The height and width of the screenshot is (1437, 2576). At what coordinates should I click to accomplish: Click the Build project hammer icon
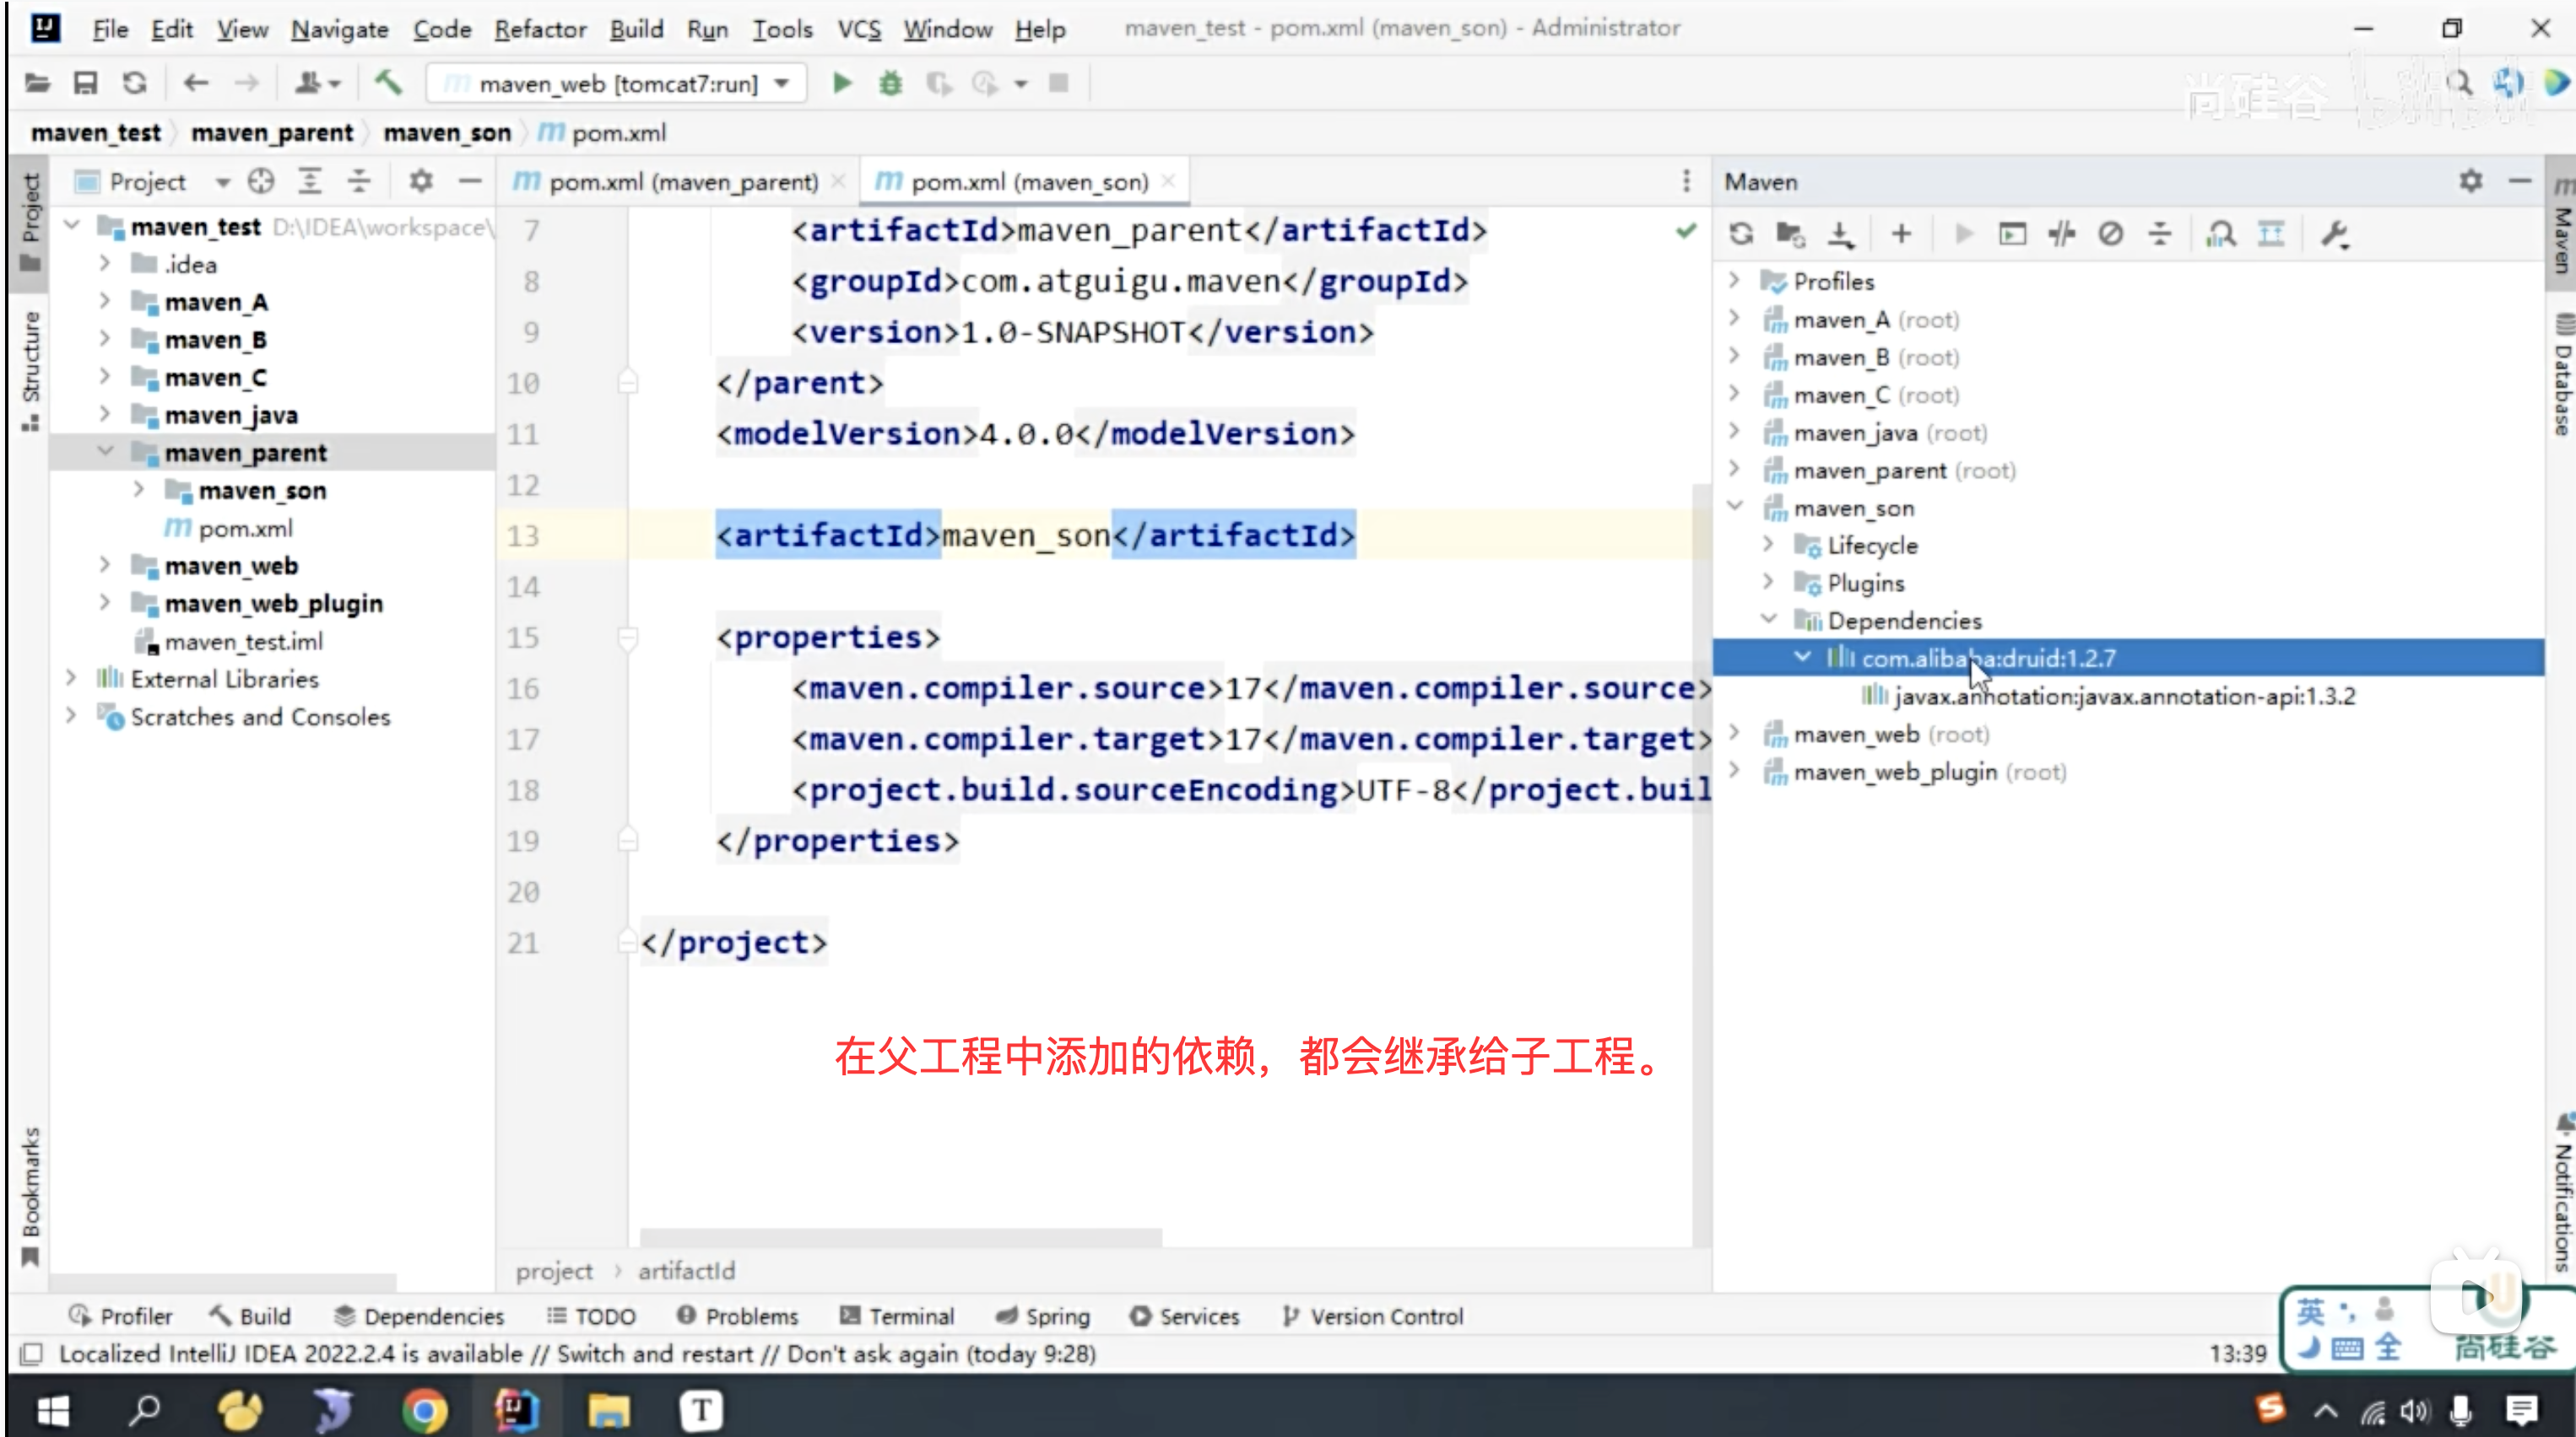388,83
